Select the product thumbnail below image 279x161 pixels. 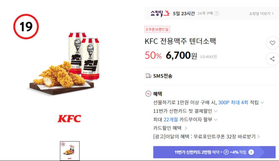tap(70, 151)
